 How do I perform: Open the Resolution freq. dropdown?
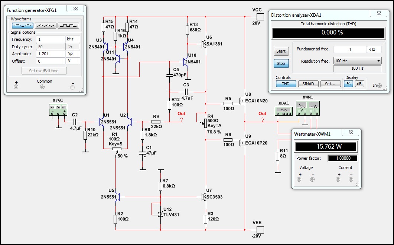(358, 61)
